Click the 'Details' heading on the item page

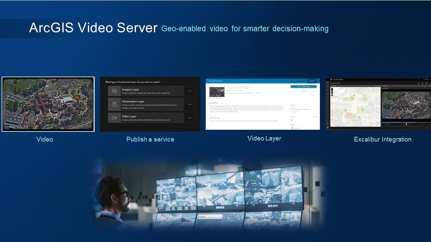tap(293, 105)
